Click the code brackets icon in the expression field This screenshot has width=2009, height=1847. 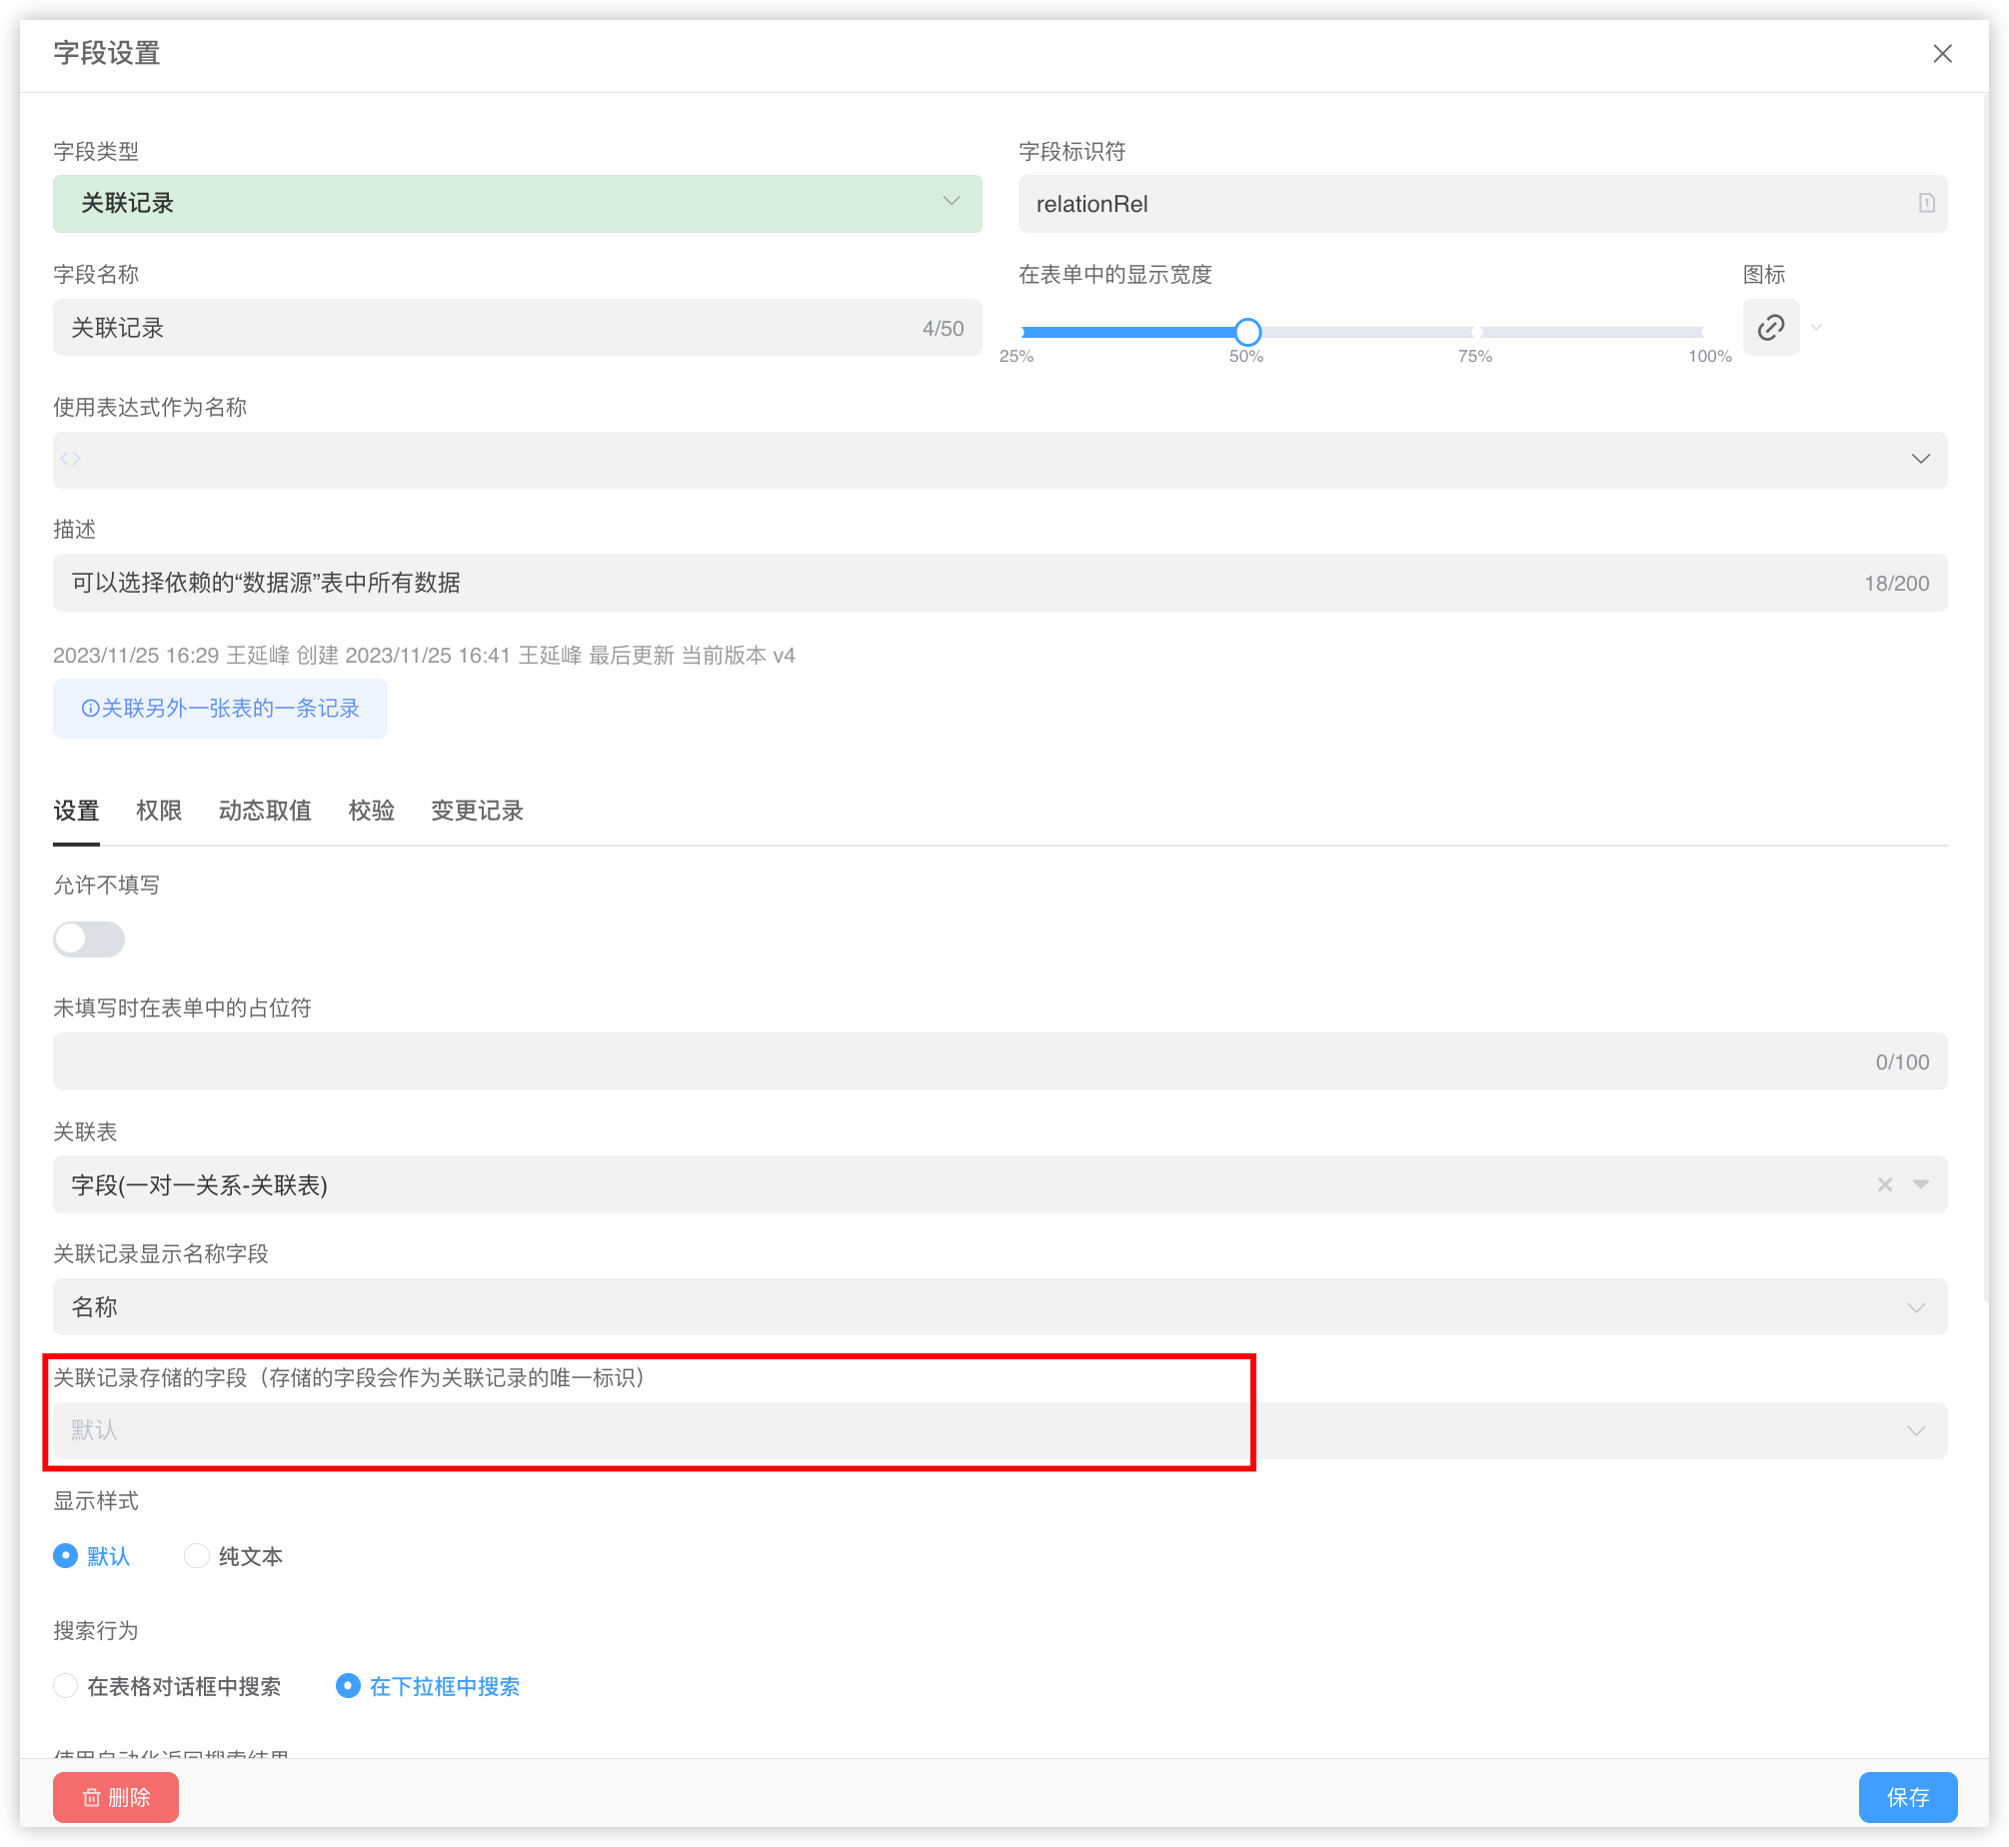[x=70, y=459]
